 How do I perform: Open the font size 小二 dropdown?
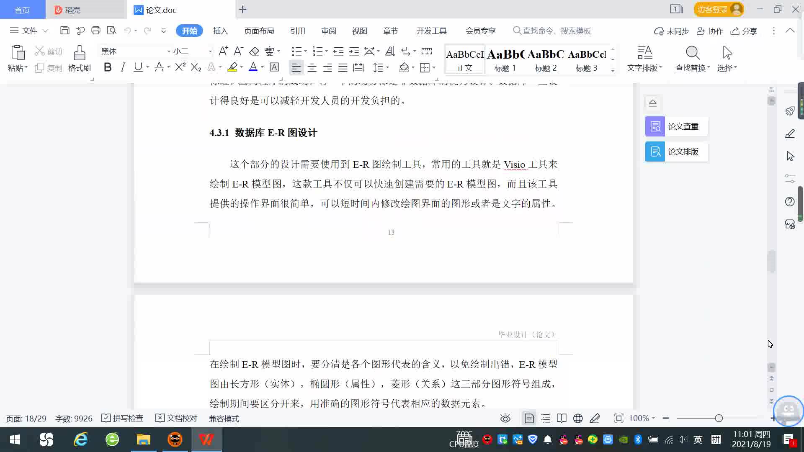pyautogui.click(x=210, y=51)
